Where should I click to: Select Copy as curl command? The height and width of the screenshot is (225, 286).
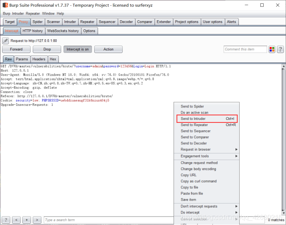(207, 181)
